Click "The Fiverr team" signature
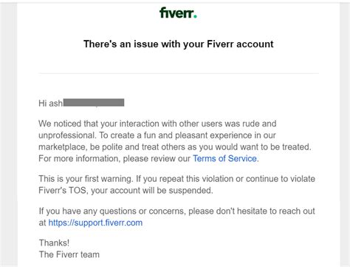The height and width of the screenshot is (267, 350). 69,254
